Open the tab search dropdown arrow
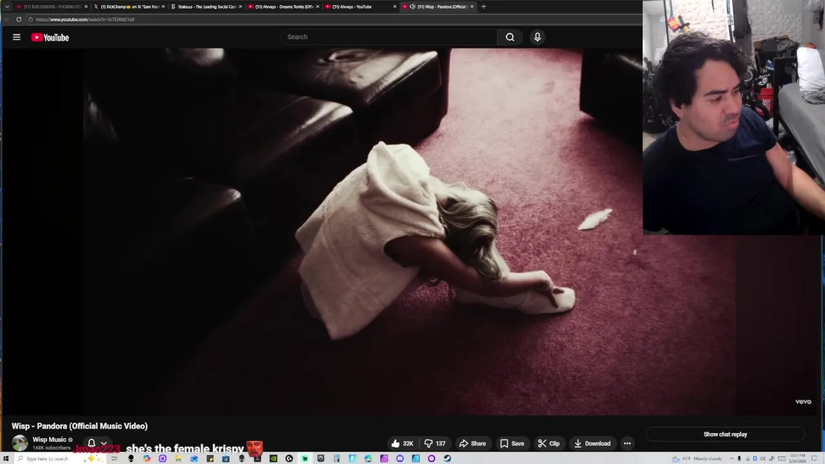The width and height of the screenshot is (825, 464). (7, 6)
